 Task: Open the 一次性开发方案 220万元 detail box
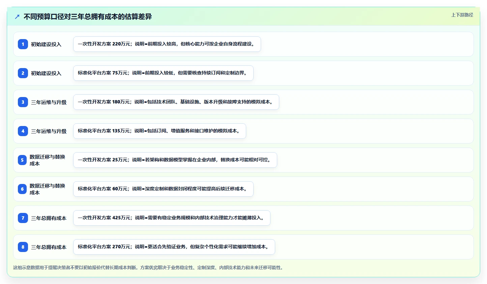pos(167,44)
